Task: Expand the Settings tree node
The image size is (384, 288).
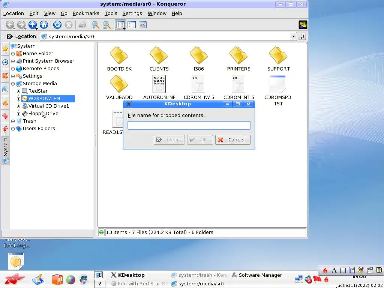Action: pos(13,76)
